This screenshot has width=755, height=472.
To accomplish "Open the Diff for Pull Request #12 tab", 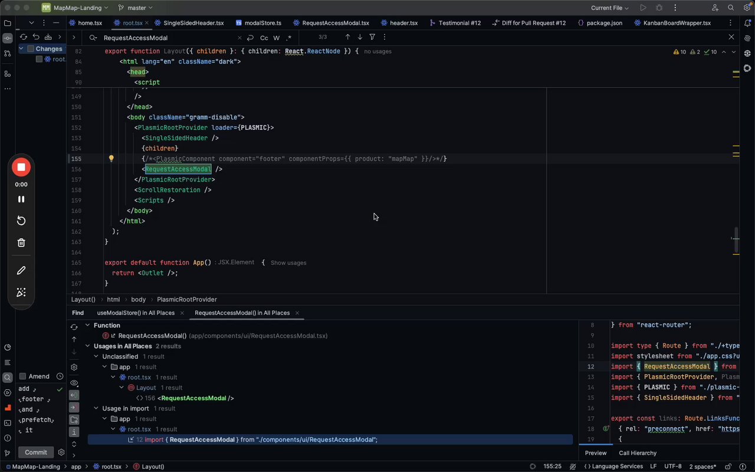I will (528, 23).
